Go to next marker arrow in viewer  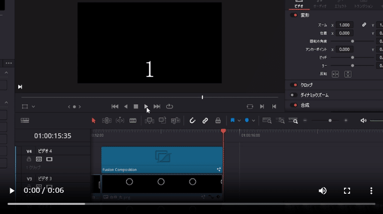tap(80, 107)
